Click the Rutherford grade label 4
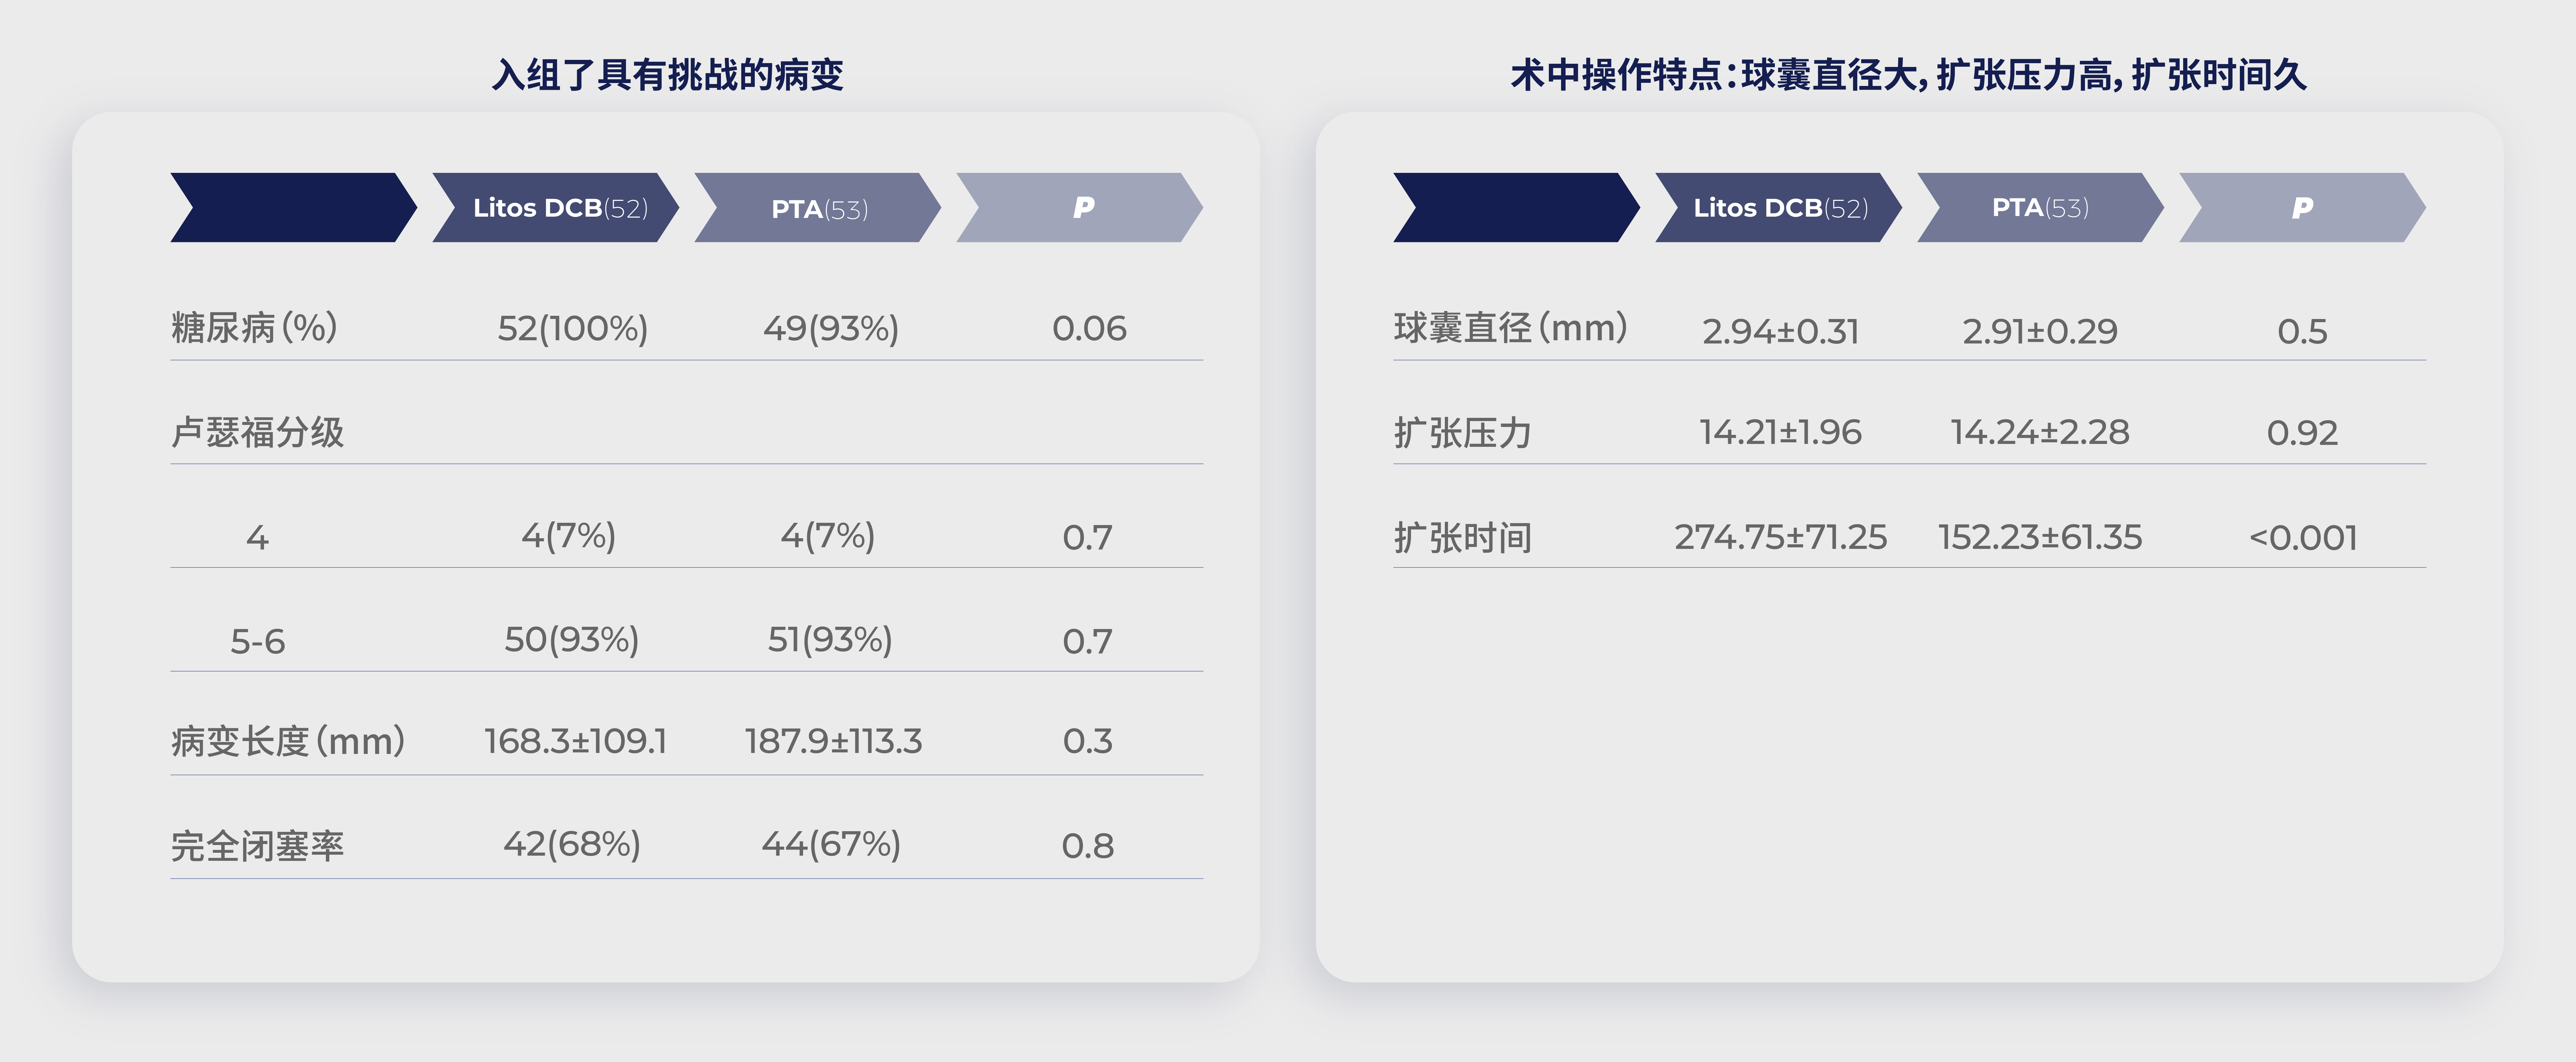The height and width of the screenshot is (1062, 2576). pyautogui.click(x=257, y=538)
